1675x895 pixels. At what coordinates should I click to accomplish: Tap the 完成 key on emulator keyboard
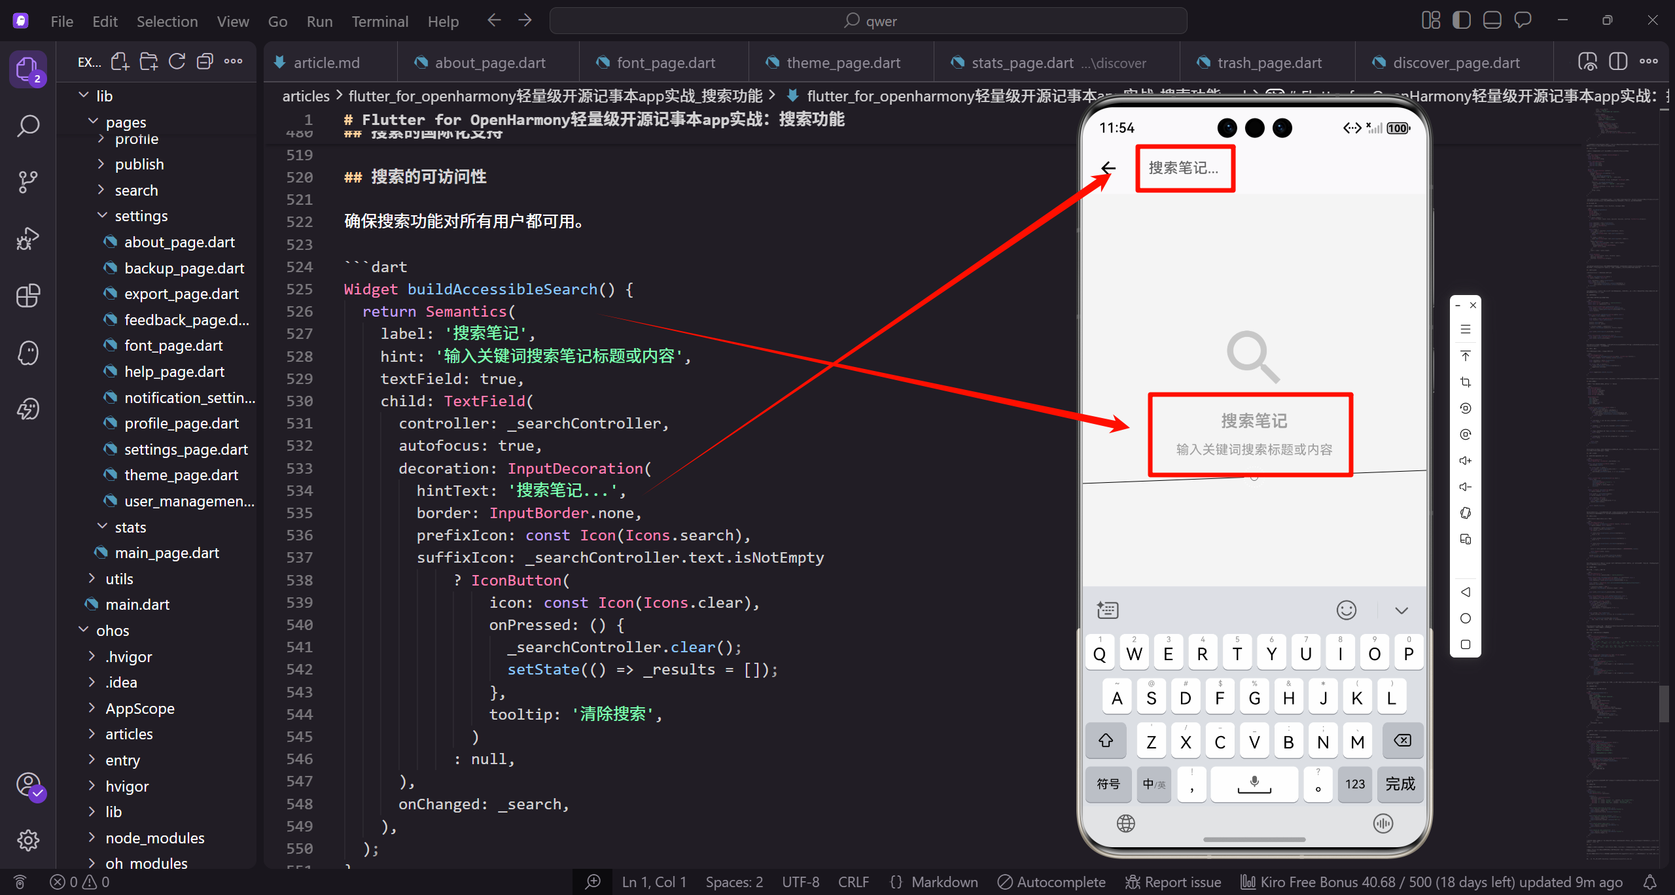[x=1400, y=784]
